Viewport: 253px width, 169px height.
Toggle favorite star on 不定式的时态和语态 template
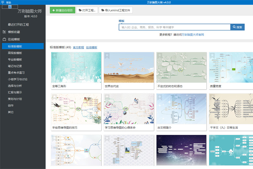pos(159,55)
